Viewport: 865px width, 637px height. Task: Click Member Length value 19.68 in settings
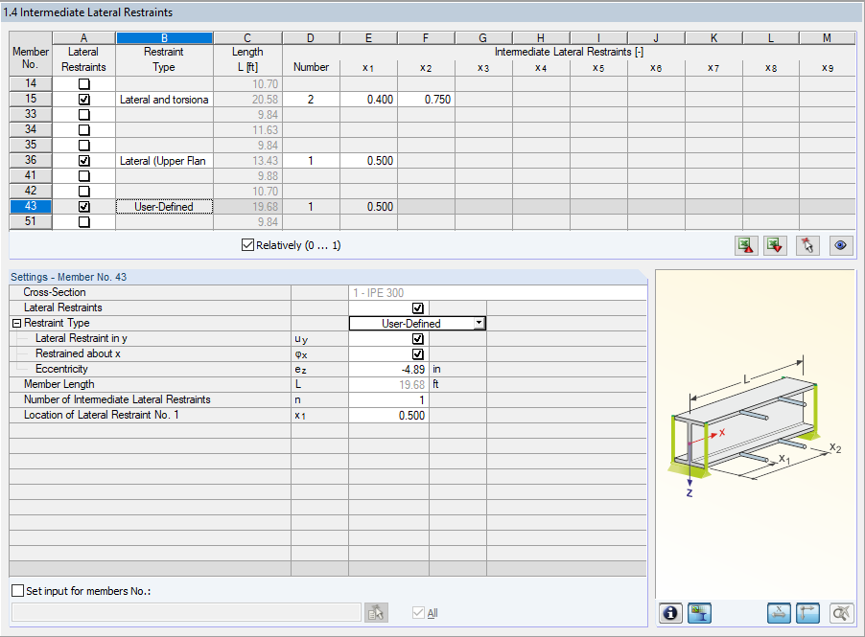[389, 385]
